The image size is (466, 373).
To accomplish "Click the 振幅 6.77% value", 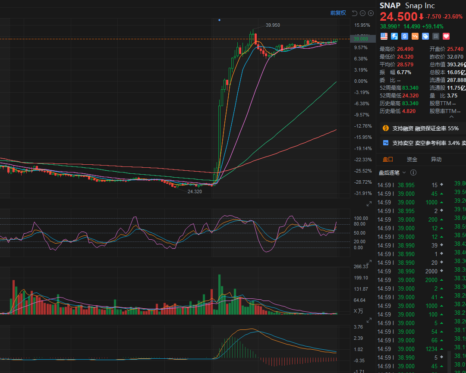I will coord(404,72).
